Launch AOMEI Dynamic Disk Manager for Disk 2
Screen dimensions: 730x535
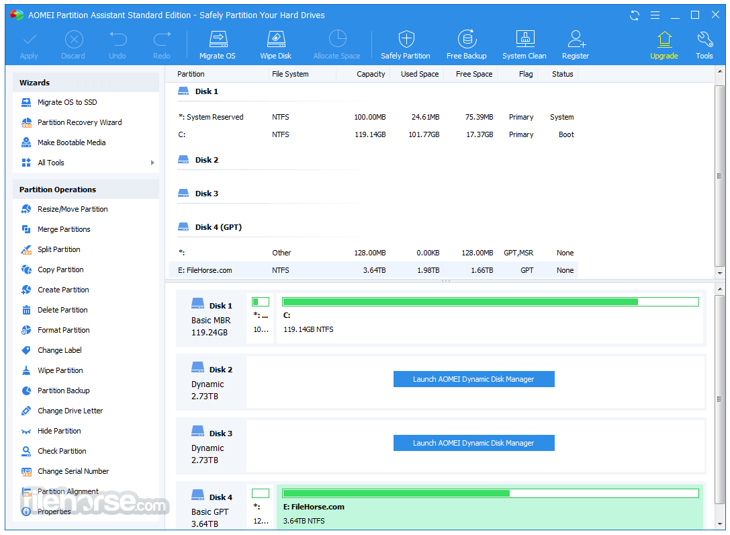(473, 379)
